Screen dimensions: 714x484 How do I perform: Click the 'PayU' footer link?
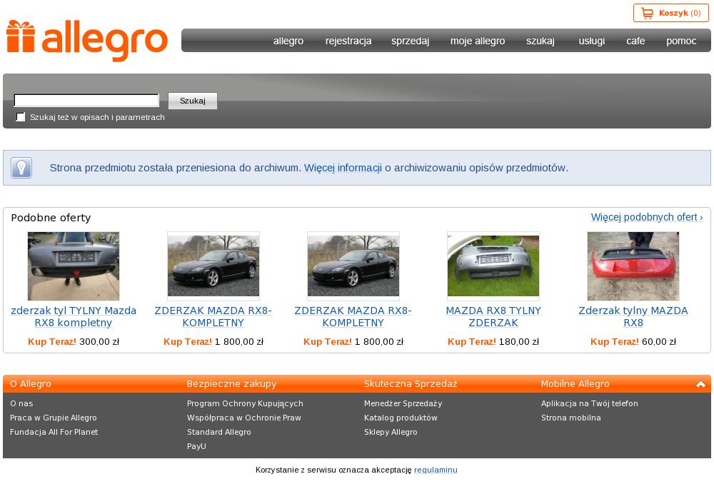pos(197,446)
